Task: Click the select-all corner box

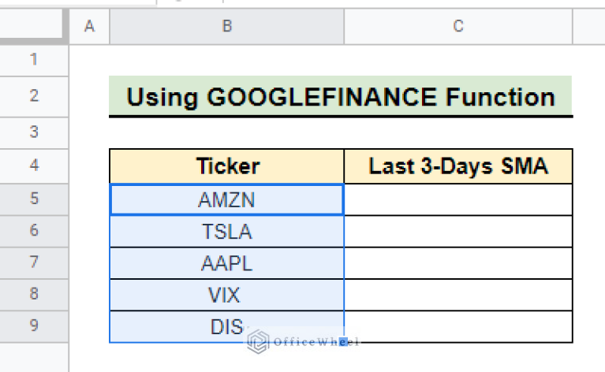Action: pyautogui.click(x=34, y=26)
